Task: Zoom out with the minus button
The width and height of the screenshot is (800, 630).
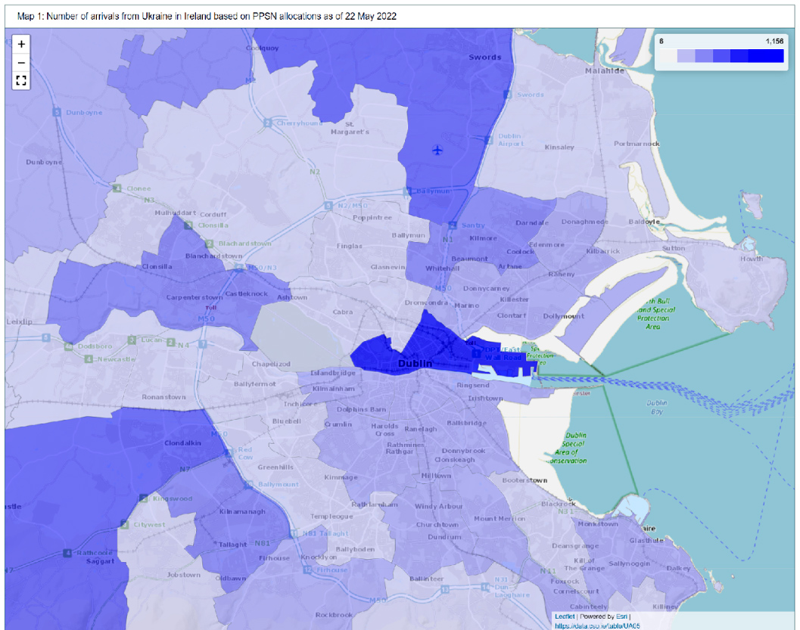Action: click(21, 62)
